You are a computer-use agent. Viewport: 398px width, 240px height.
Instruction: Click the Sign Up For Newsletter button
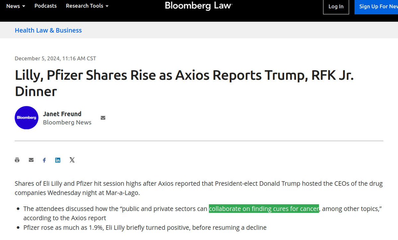tap(378, 7)
